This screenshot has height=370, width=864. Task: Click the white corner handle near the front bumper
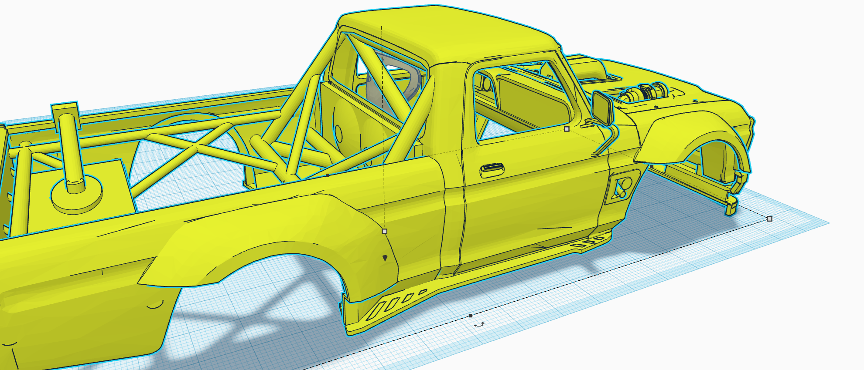pyautogui.click(x=769, y=219)
